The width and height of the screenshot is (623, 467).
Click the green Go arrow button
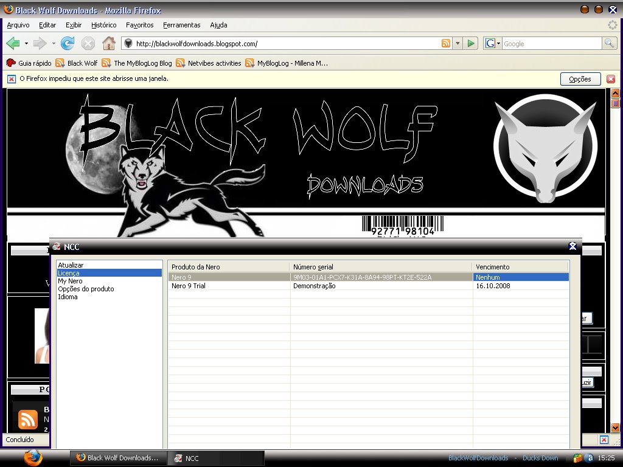click(471, 43)
